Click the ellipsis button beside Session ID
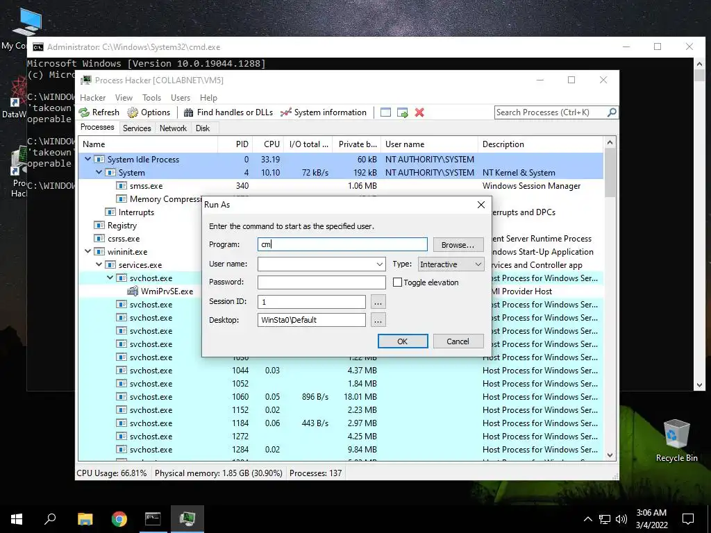Viewport: 711px width, 533px height. tap(378, 301)
